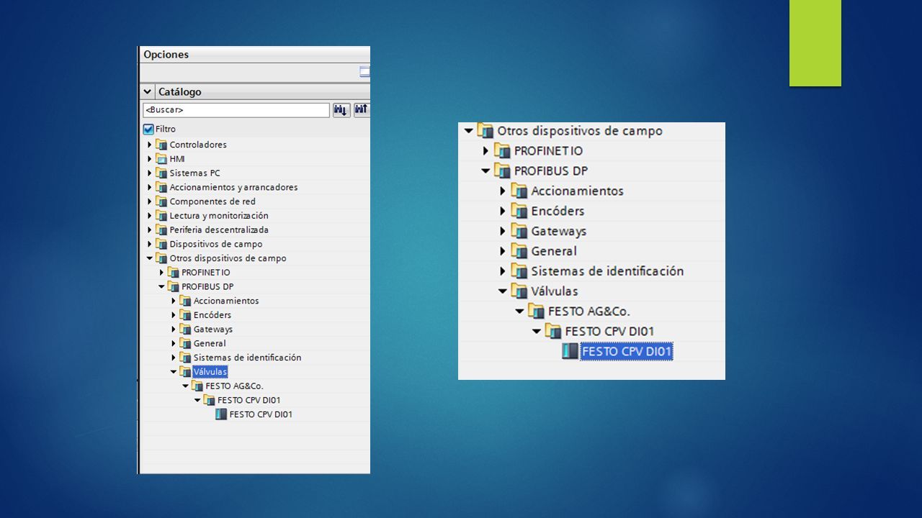Click the Lectura y monitorización folder icon
This screenshot has width=922, height=518.
tap(161, 216)
